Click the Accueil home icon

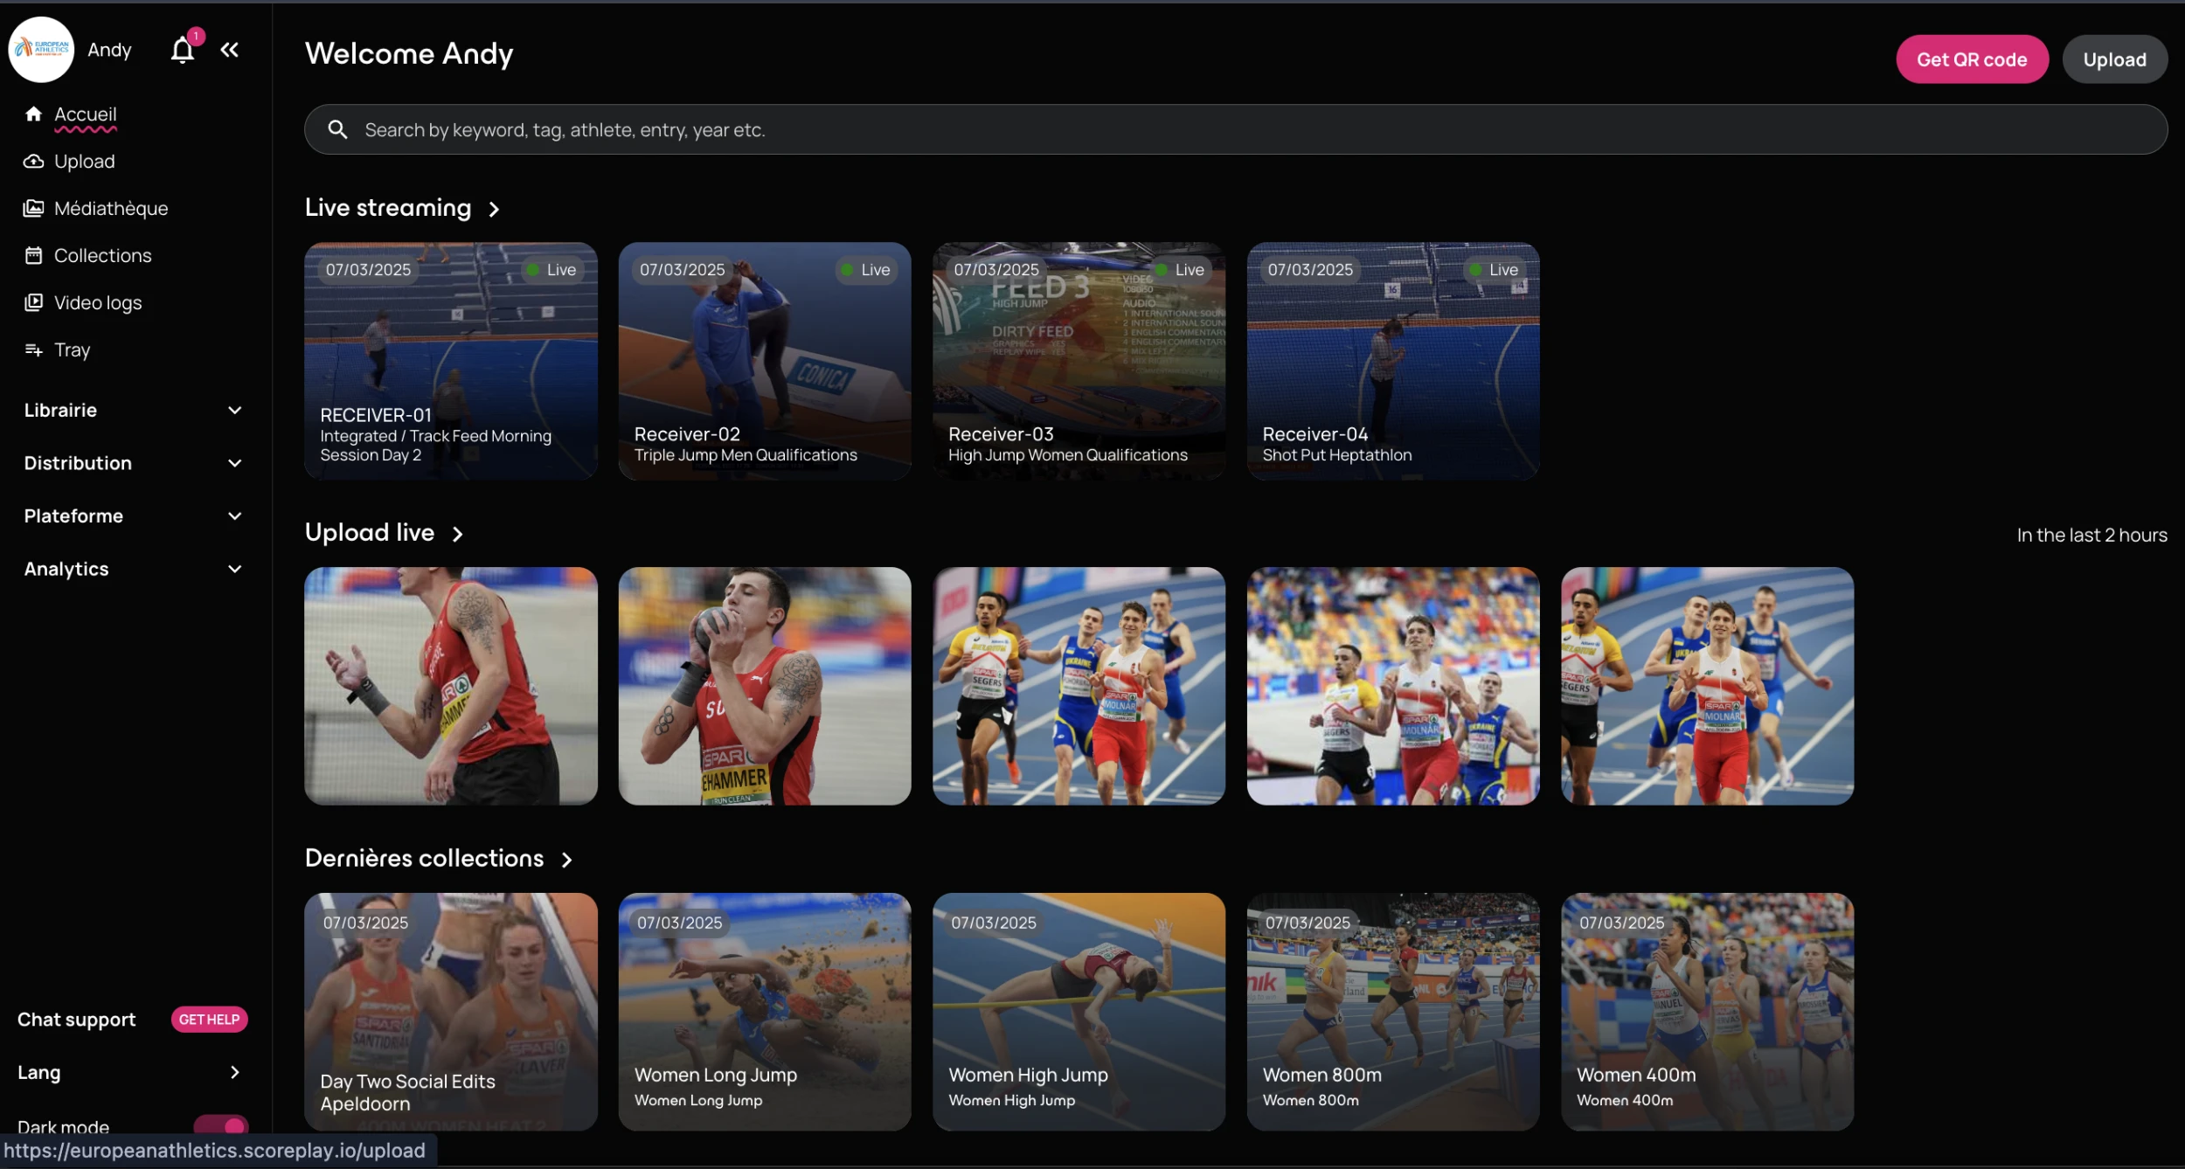point(33,114)
